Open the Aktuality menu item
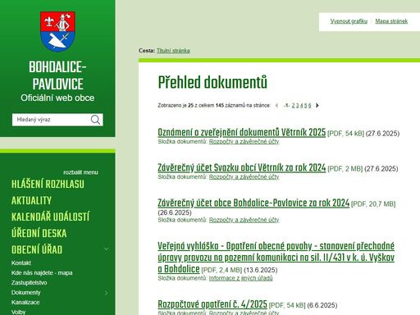Viewport: 420px width, 315px height. coord(31,200)
